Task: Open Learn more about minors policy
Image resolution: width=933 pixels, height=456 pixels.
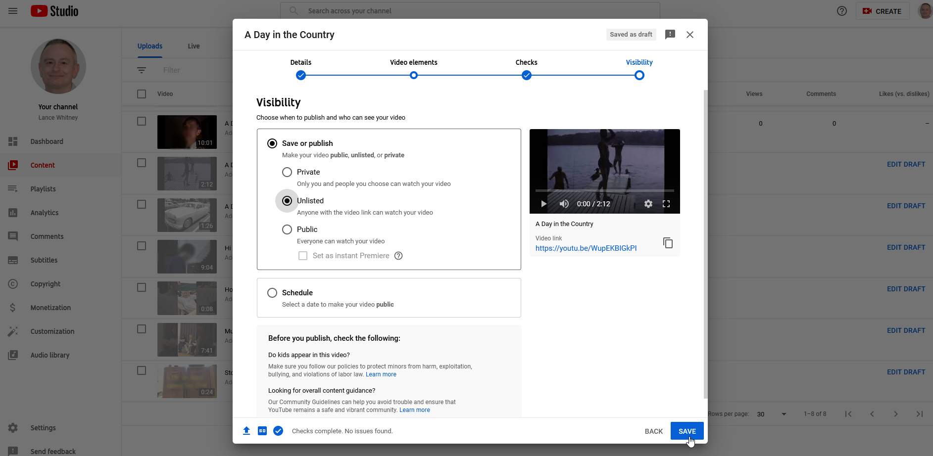Action: point(381,374)
